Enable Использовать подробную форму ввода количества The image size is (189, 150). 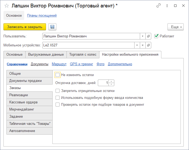coord(57,98)
